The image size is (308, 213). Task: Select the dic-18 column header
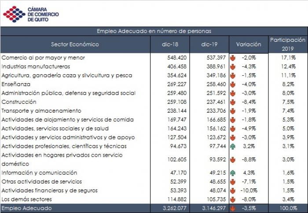[x=170, y=44]
